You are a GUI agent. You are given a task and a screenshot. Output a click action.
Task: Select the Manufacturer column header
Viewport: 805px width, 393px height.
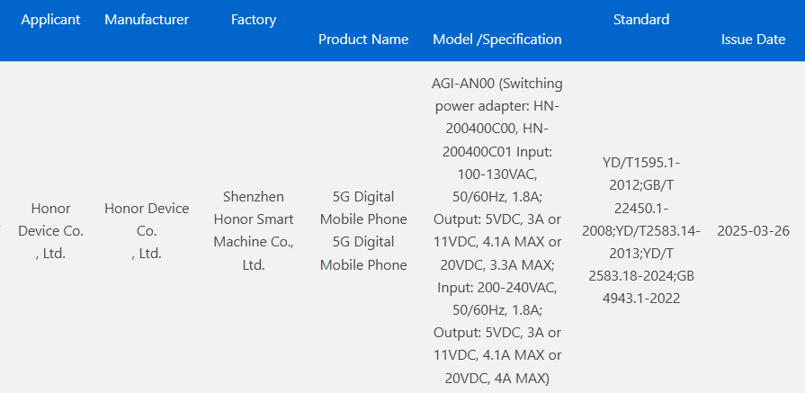click(x=147, y=20)
